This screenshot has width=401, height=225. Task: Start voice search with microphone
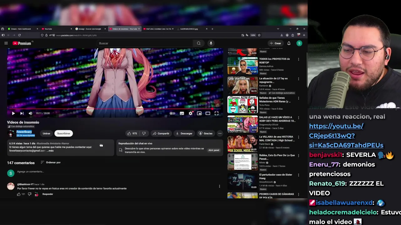coord(211,43)
